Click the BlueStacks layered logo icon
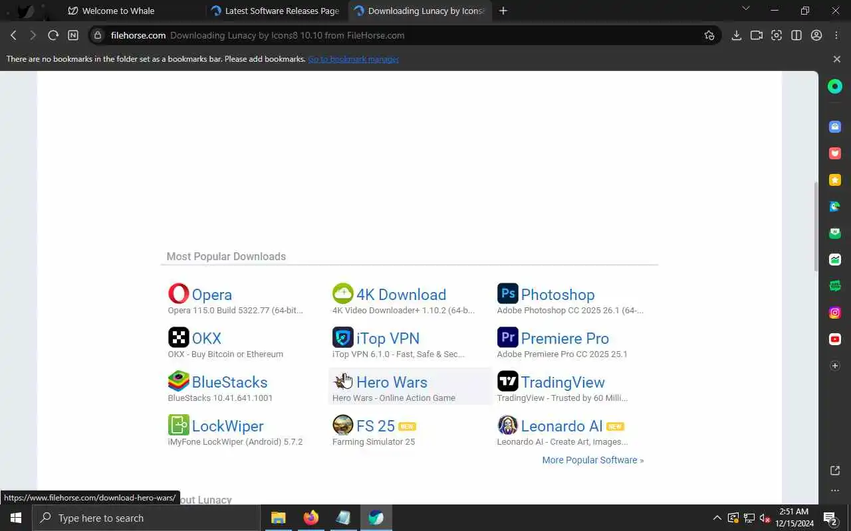The width and height of the screenshot is (851, 531). pyautogui.click(x=178, y=381)
